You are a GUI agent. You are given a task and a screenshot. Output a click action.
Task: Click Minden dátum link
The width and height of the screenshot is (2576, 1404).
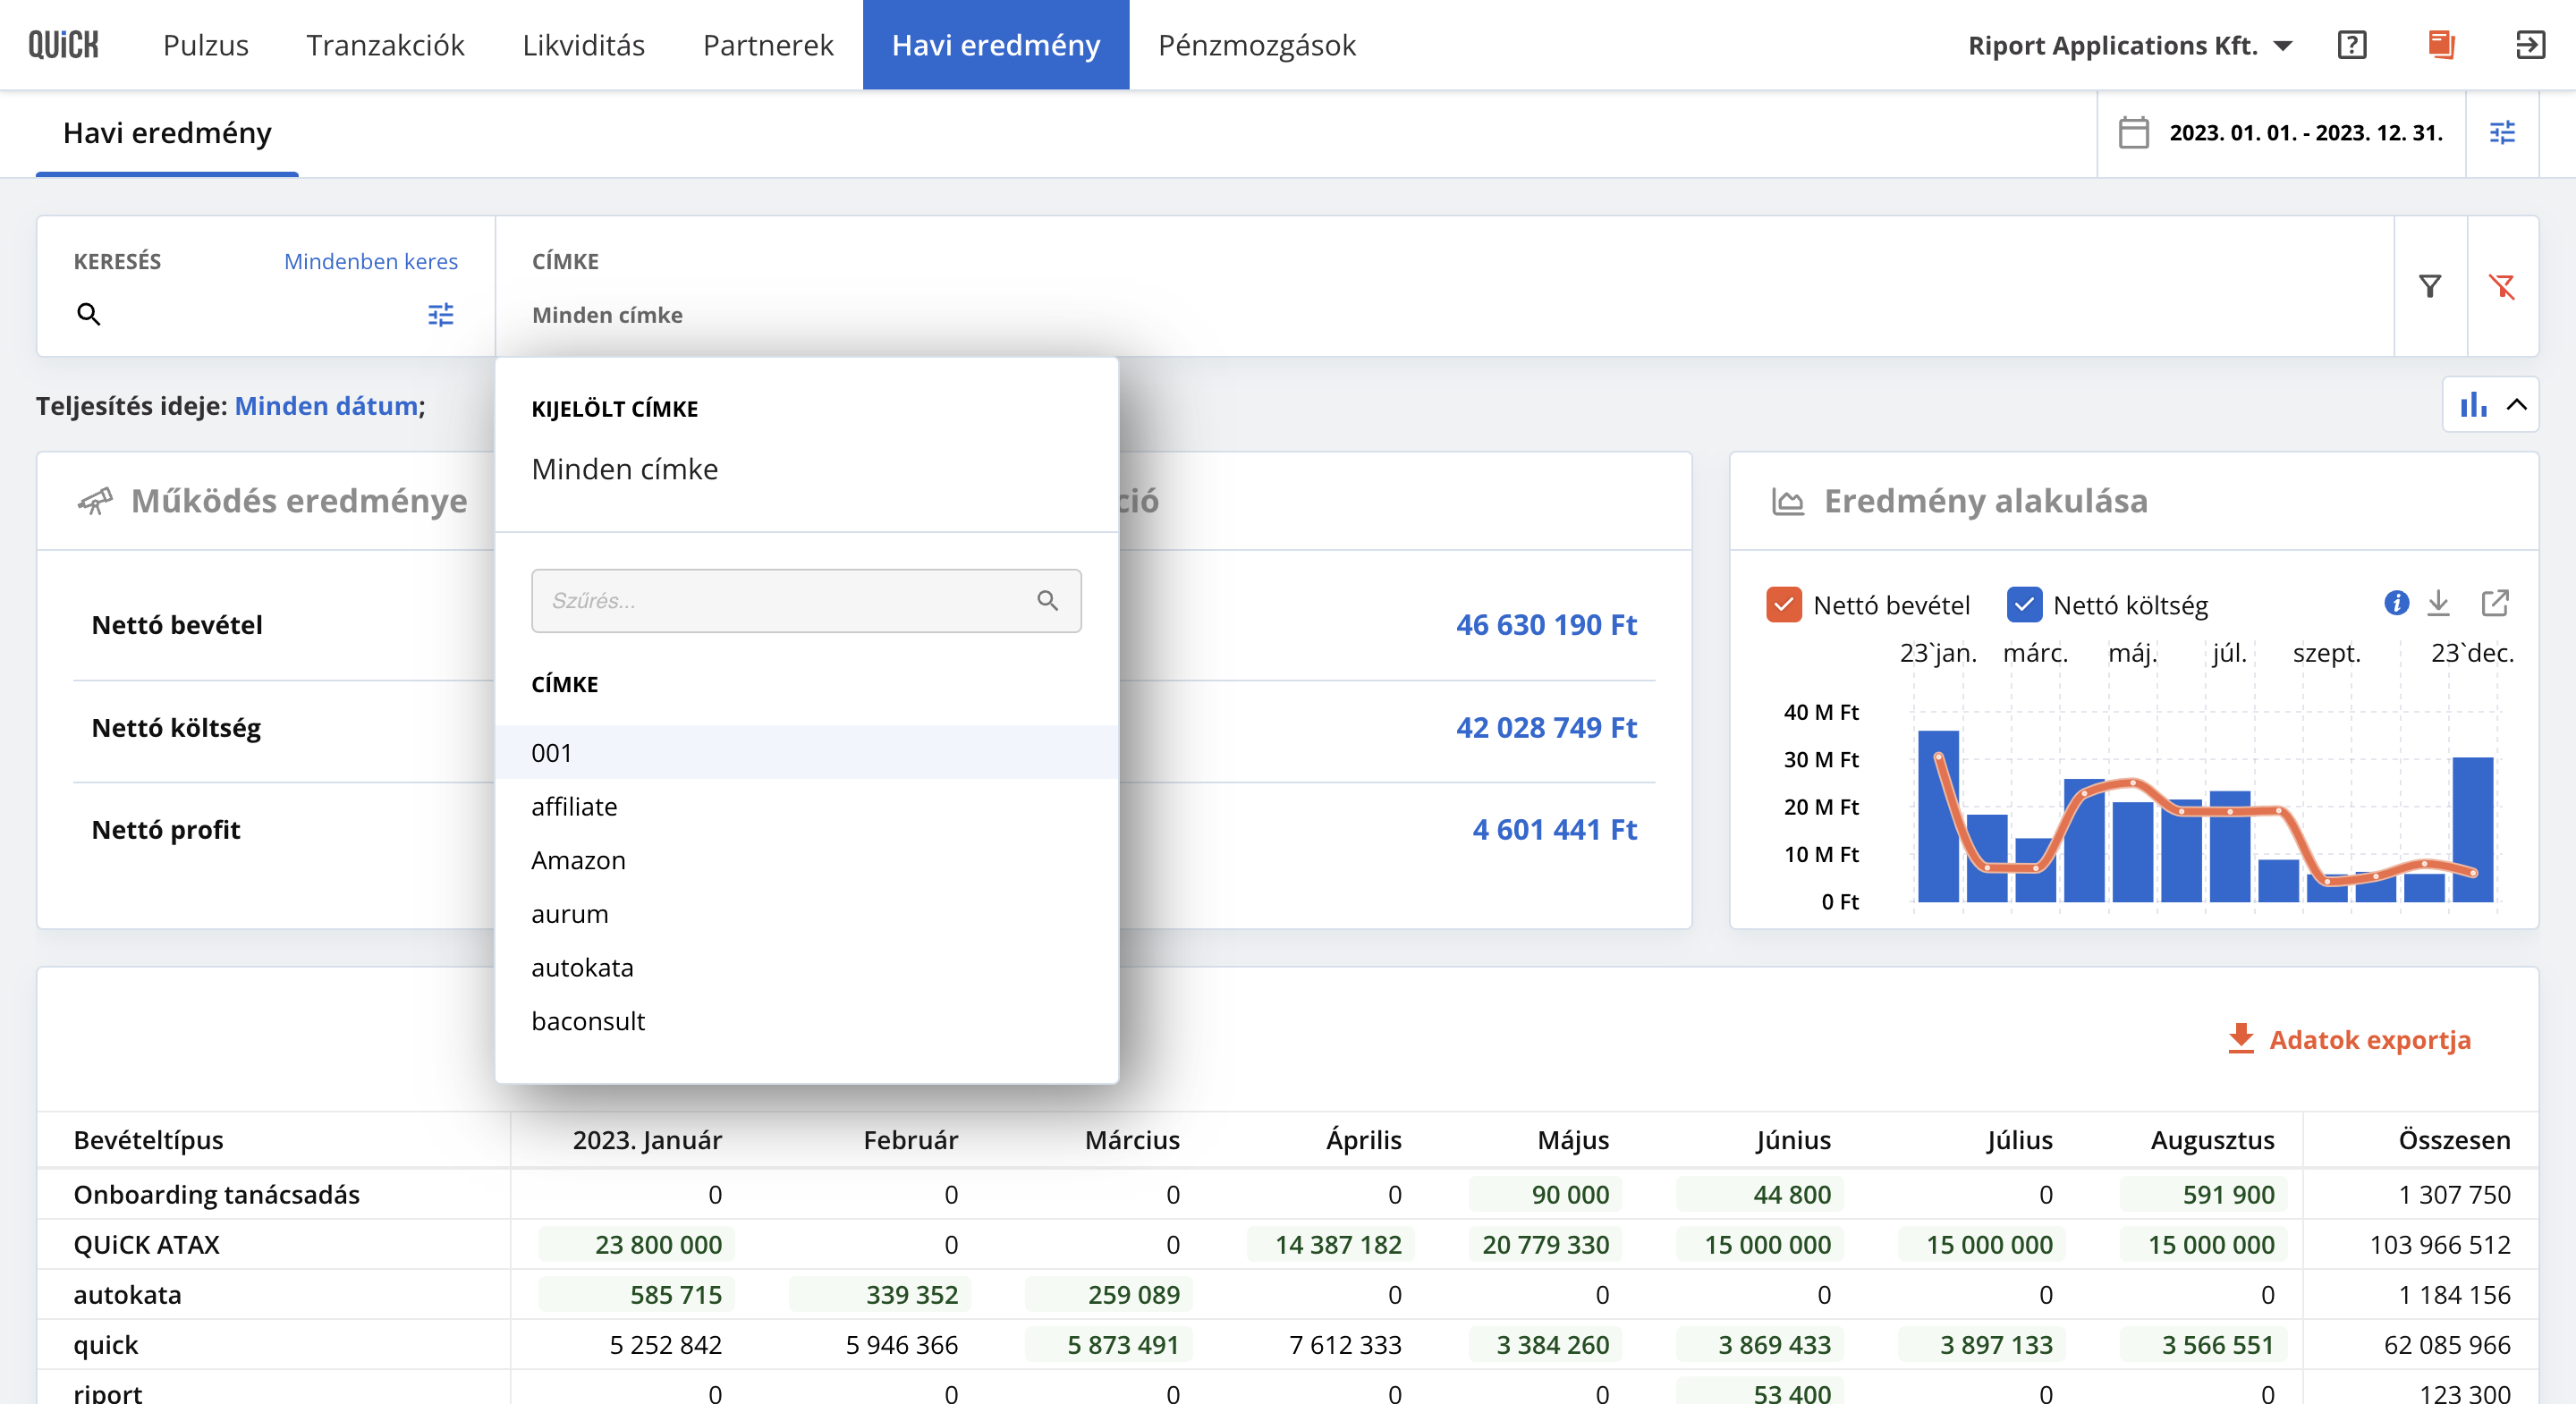pyautogui.click(x=326, y=406)
